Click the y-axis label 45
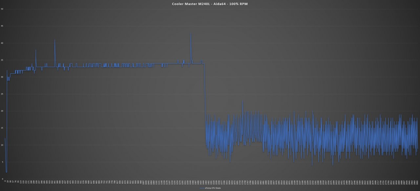 click(2, 26)
